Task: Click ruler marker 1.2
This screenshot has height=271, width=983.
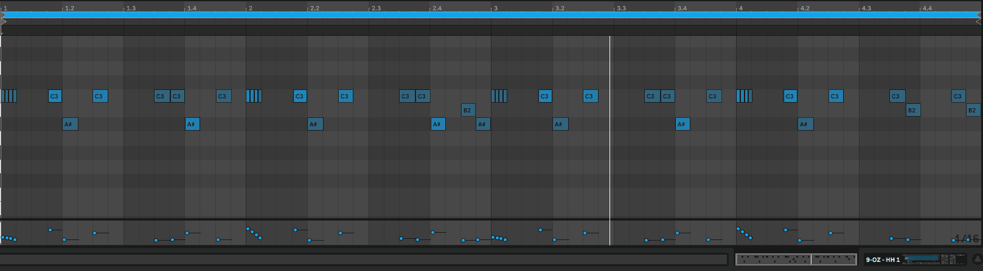Action: 70,9
